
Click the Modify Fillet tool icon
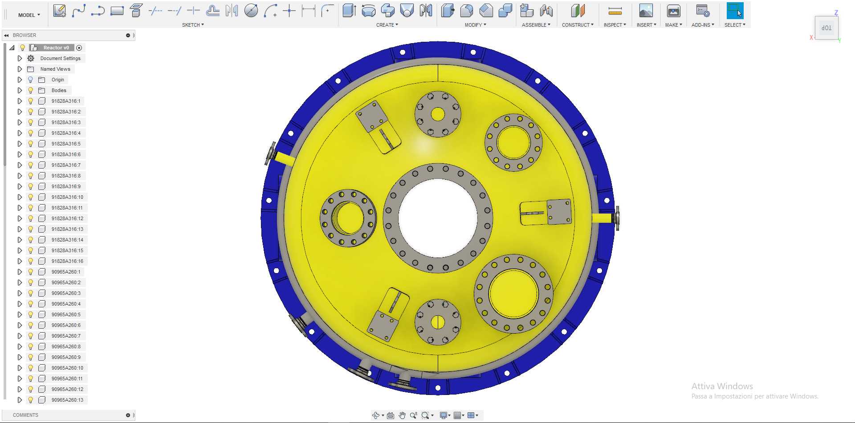pyautogui.click(x=467, y=11)
